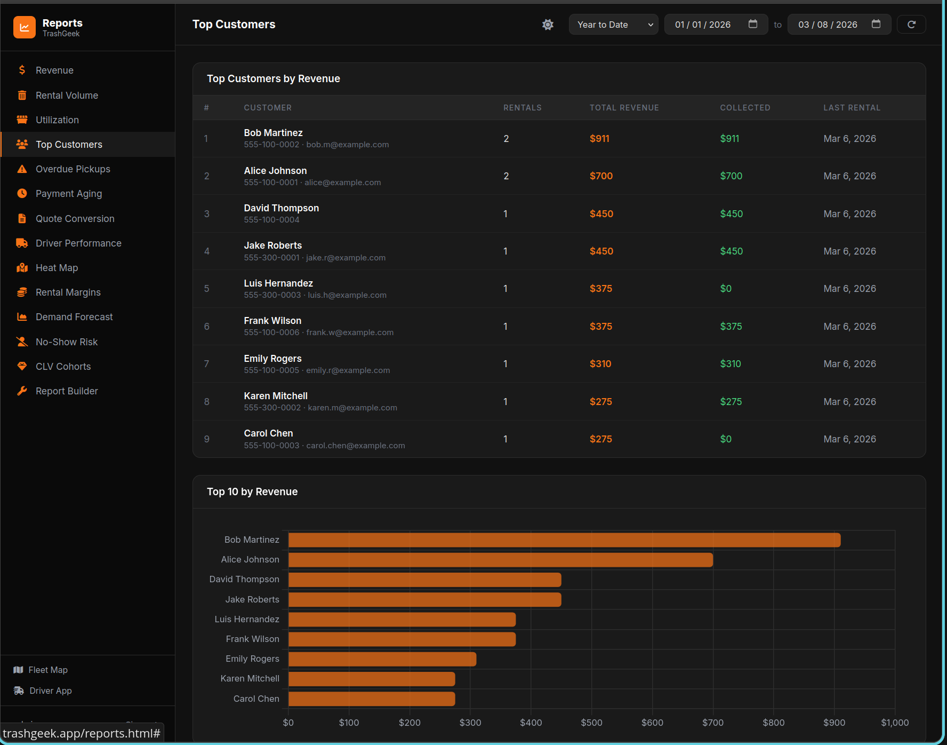Viewport: 947px width, 745px height.
Task: Select the Overdue Pickups warning icon
Action: point(22,169)
